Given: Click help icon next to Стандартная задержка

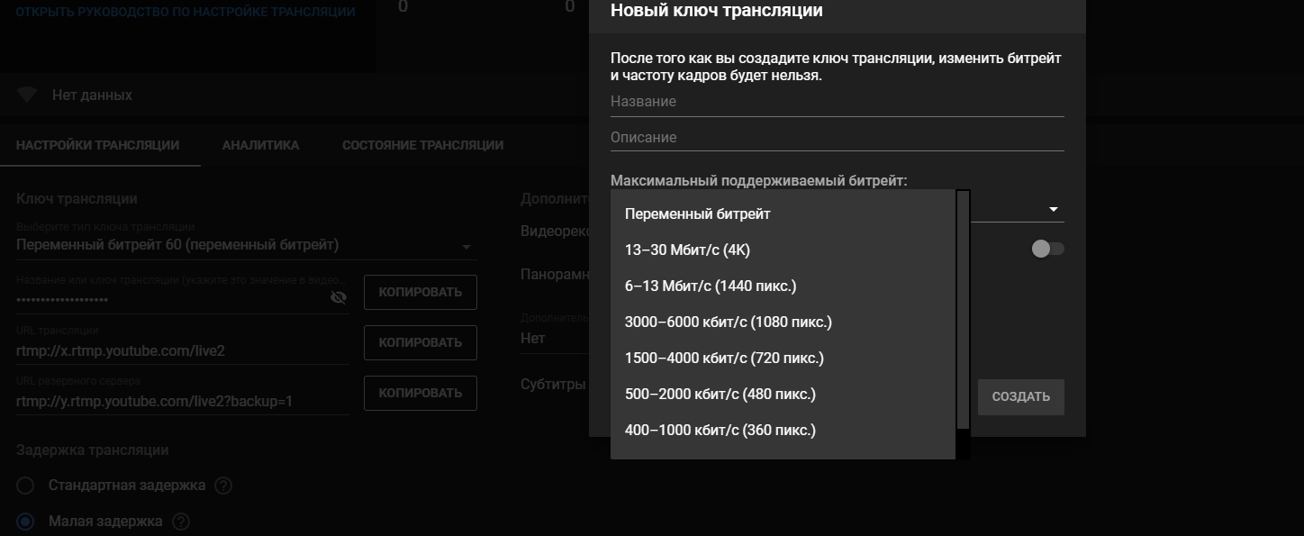Looking at the screenshot, I should click(223, 486).
